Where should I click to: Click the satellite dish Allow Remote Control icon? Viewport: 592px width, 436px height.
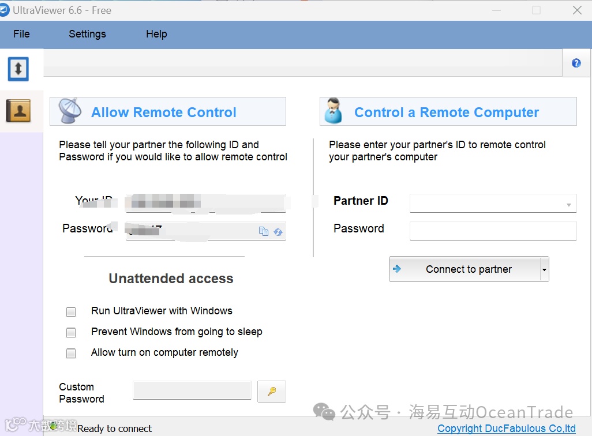70,111
